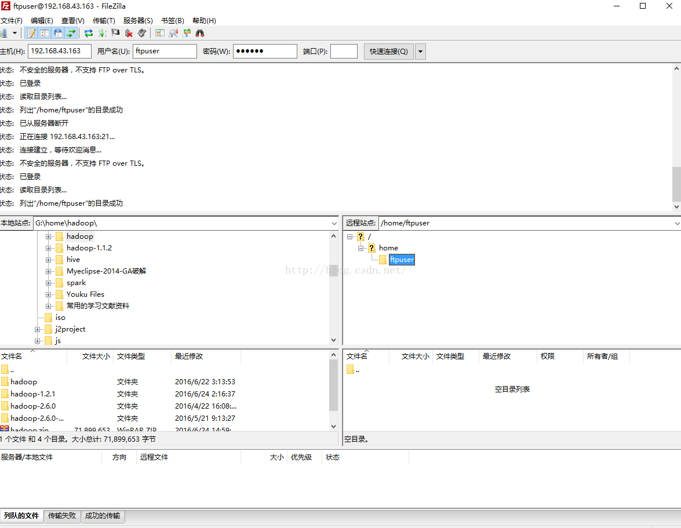Open the 传输(T) menu
The image size is (681, 528).
(104, 20)
